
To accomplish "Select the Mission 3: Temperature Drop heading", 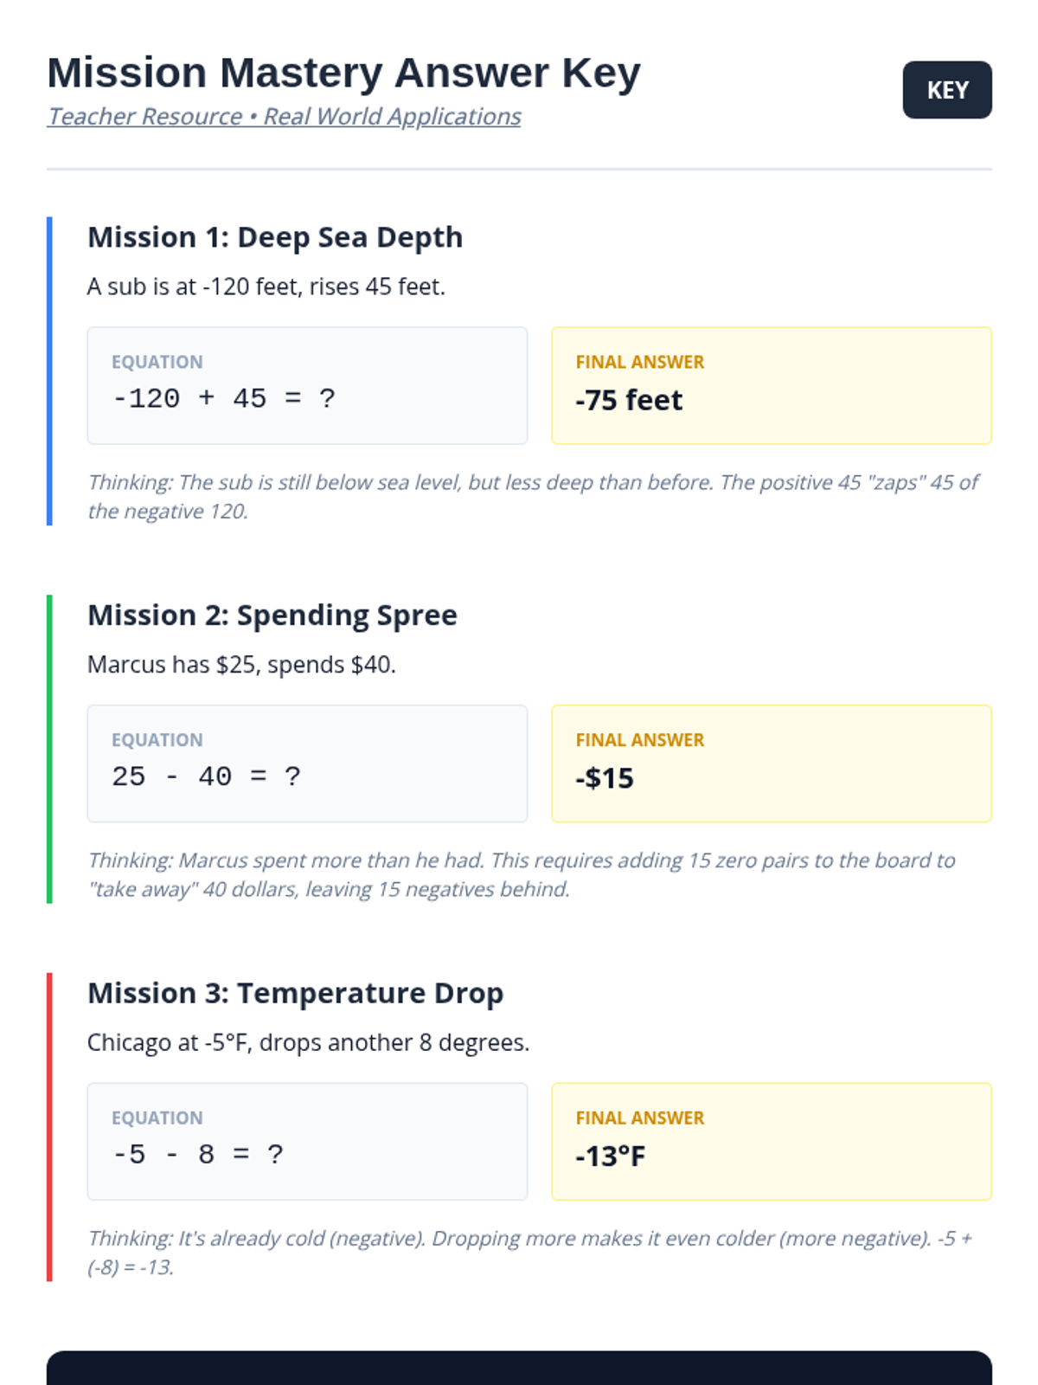I will point(295,993).
